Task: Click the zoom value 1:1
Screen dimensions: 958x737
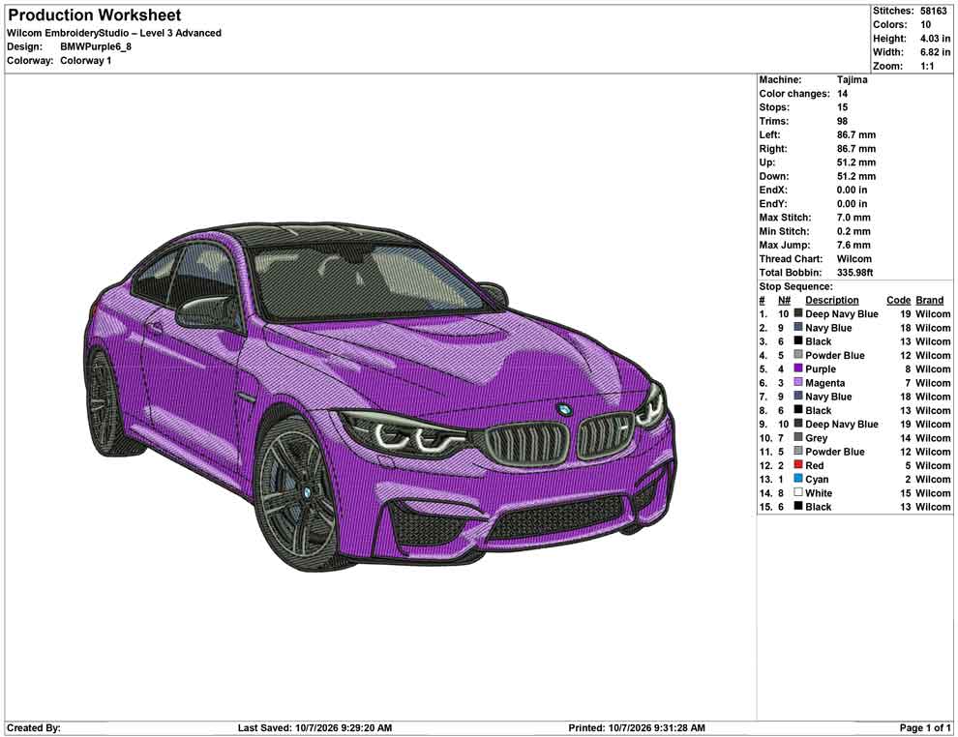Action: [x=927, y=66]
